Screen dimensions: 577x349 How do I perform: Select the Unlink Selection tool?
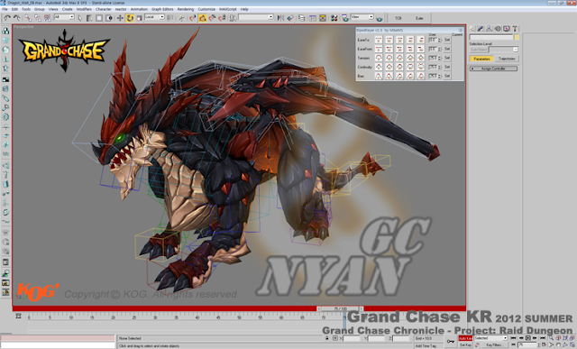[x=38, y=18]
